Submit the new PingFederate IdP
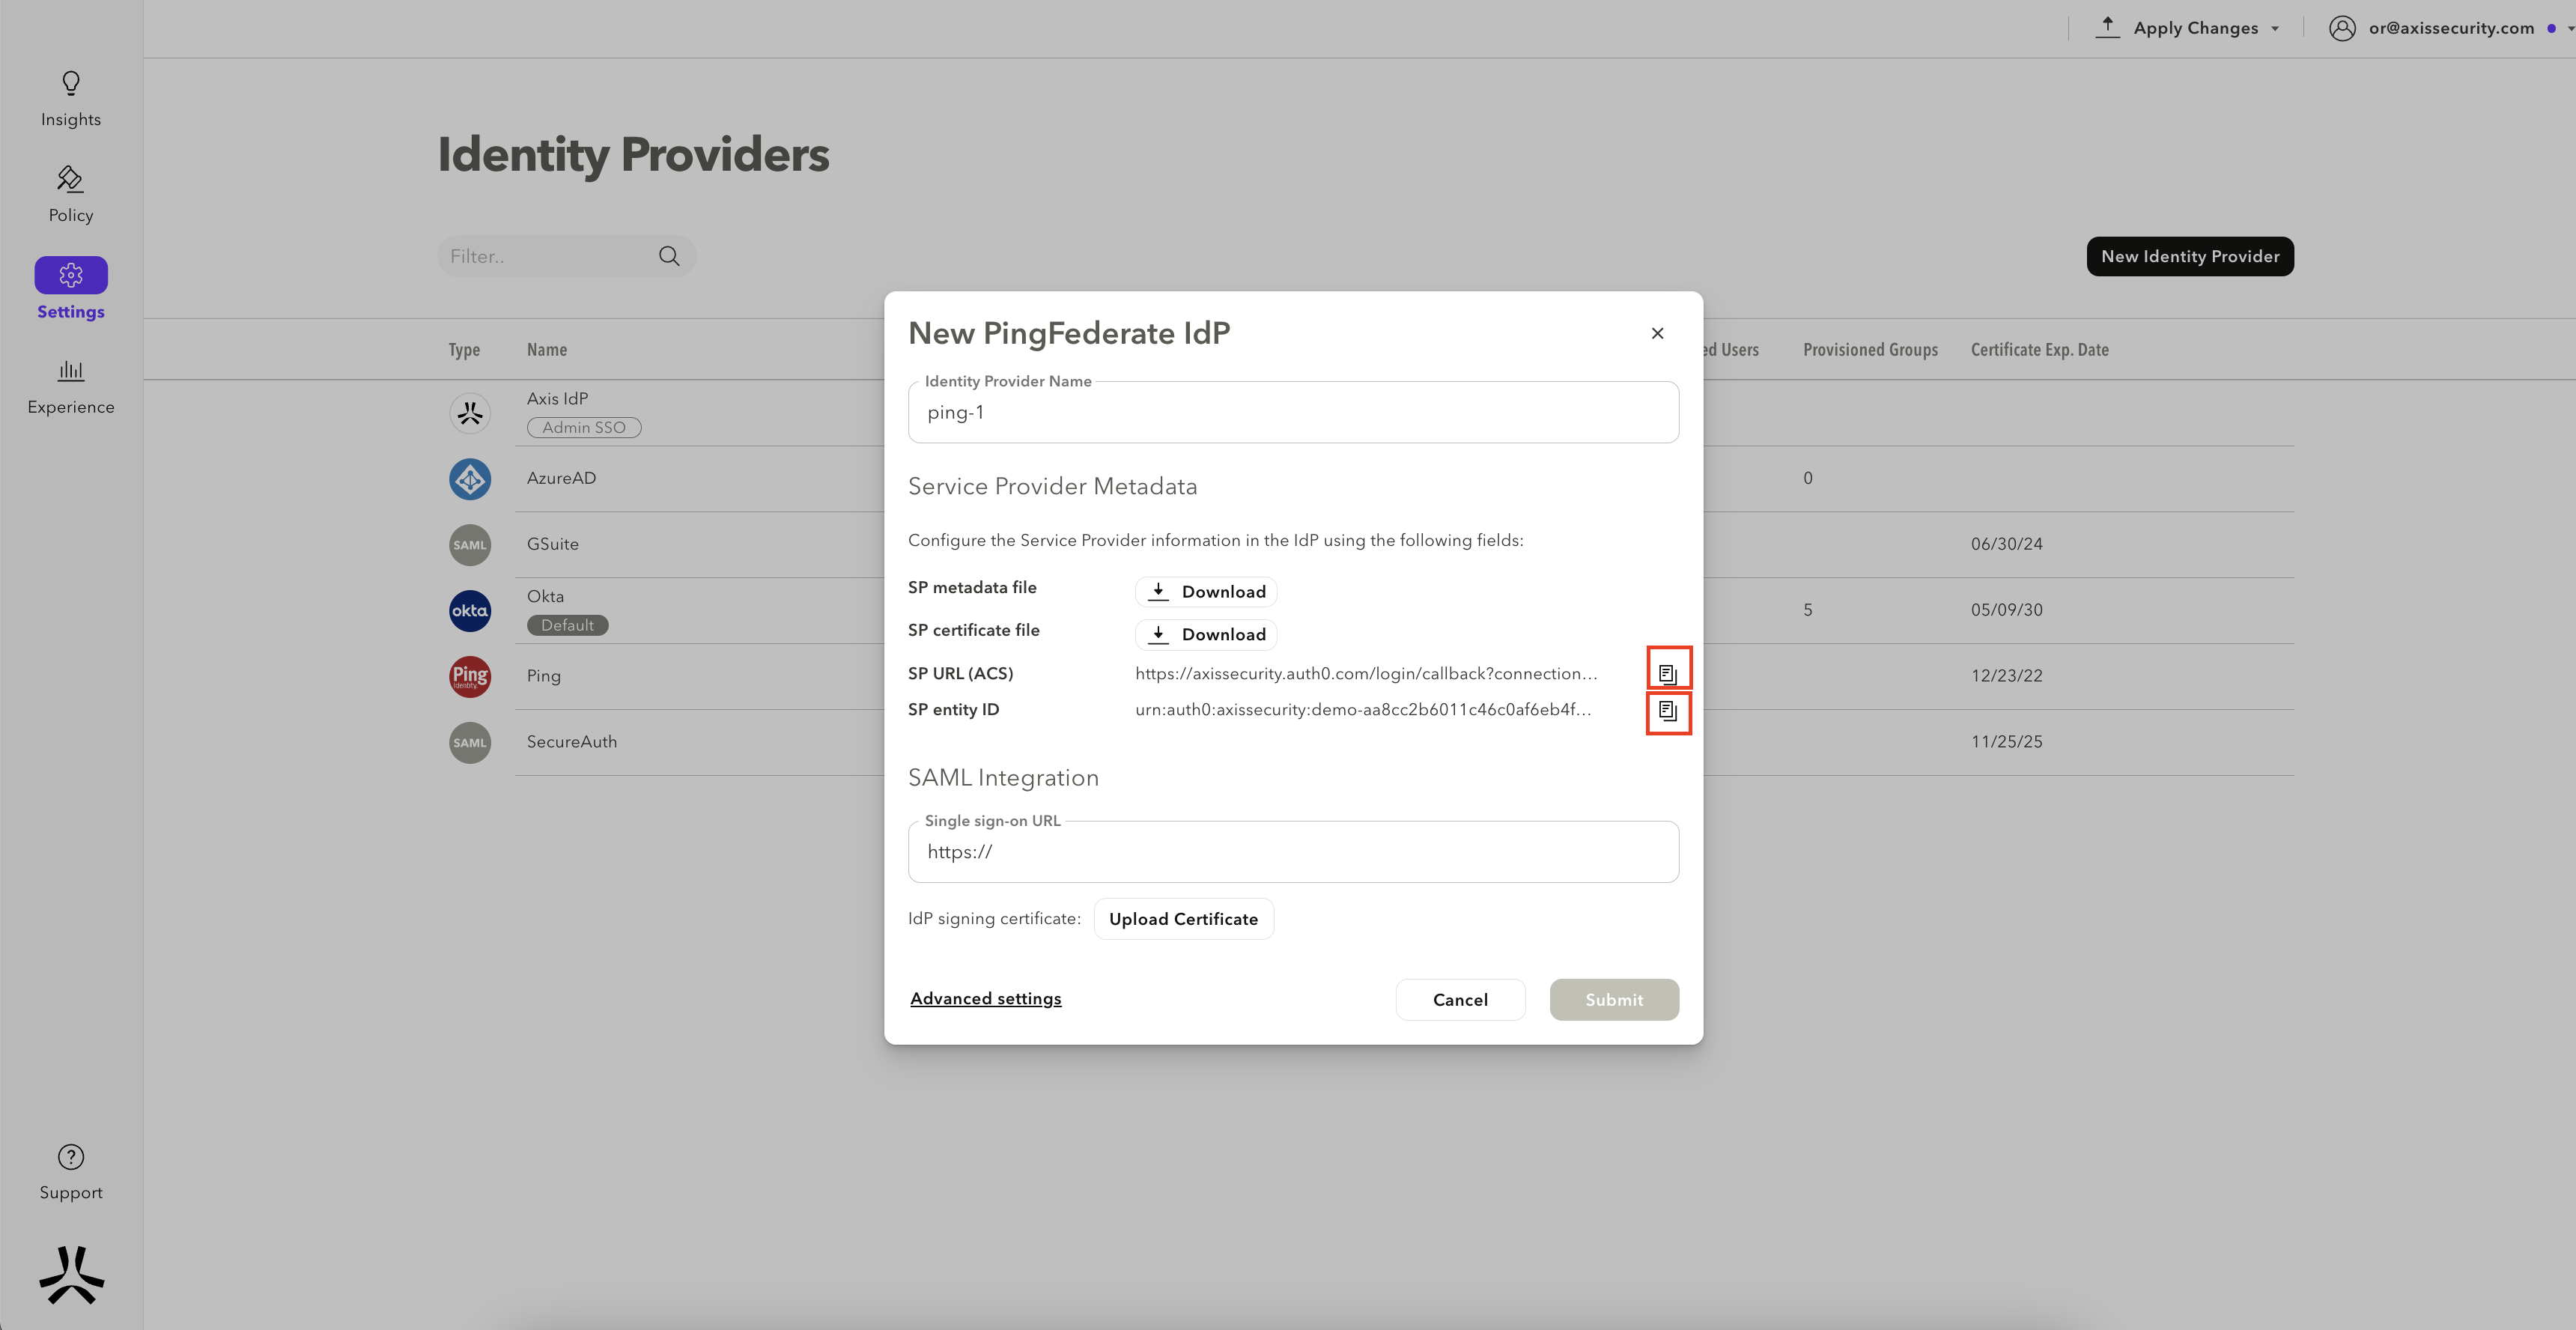Image resolution: width=2576 pixels, height=1330 pixels. pos(1614,999)
